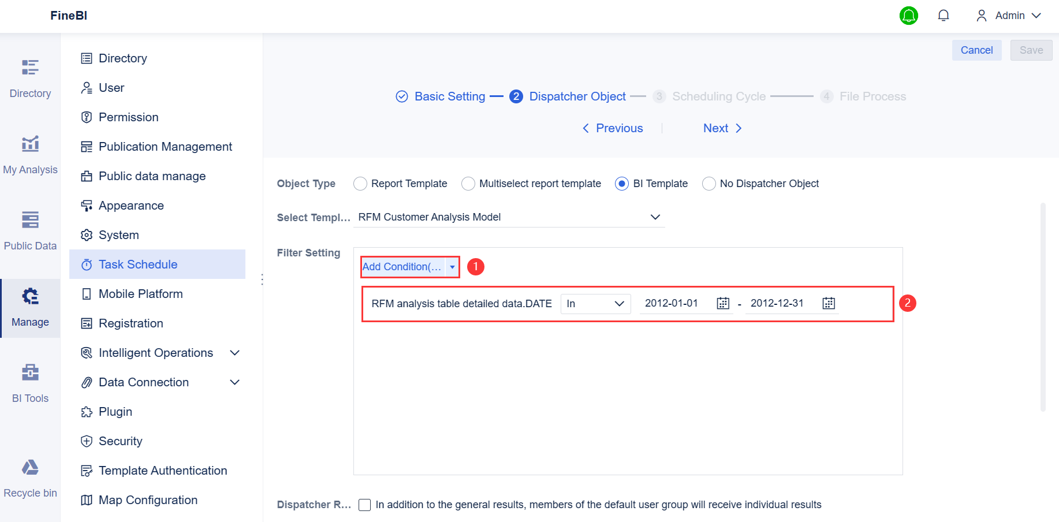The width and height of the screenshot is (1059, 522).
Task: Click the notification bell icon
Action: [944, 15]
